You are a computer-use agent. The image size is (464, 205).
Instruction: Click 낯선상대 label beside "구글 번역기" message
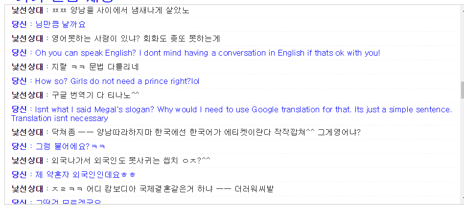pyautogui.click(x=27, y=95)
